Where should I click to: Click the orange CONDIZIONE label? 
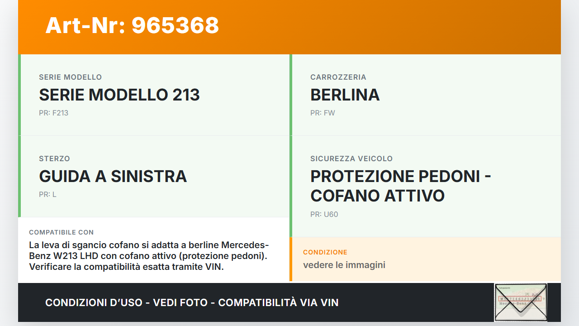325,252
